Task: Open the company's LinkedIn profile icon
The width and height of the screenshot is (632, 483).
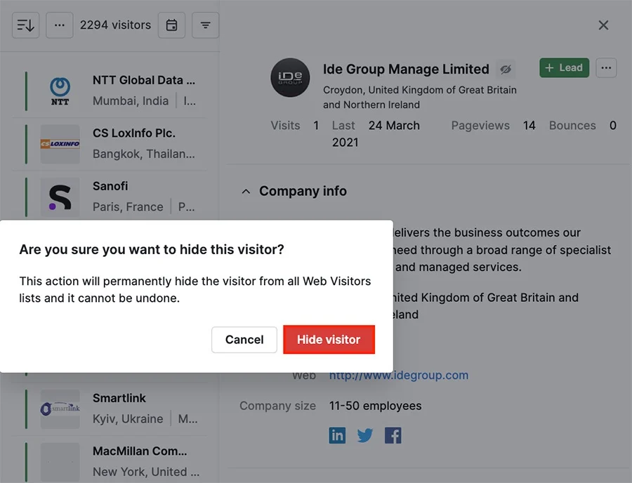Action: pyautogui.click(x=337, y=435)
